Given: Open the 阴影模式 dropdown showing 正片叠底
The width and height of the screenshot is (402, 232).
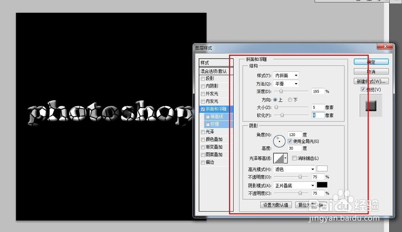Looking at the screenshot, I should [x=294, y=185].
